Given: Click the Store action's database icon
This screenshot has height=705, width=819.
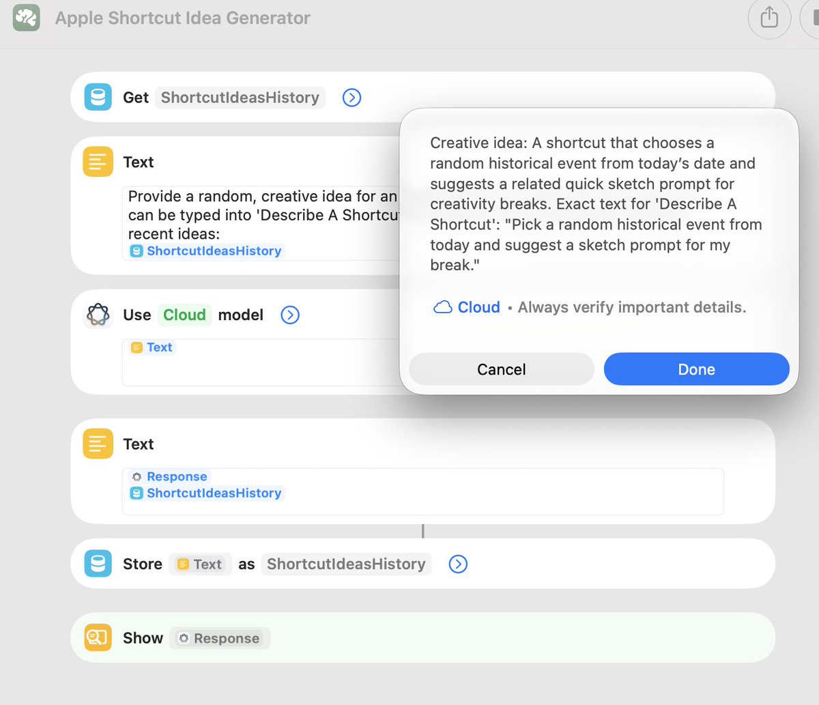Looking at the screenshot, I should pos(98,564).
